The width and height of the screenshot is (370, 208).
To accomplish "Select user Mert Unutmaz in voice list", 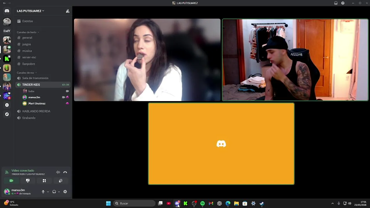I will (x=46, y=103).
